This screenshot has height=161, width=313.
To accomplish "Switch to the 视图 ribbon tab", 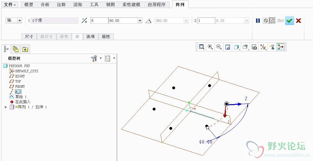I will coord(111,4).
